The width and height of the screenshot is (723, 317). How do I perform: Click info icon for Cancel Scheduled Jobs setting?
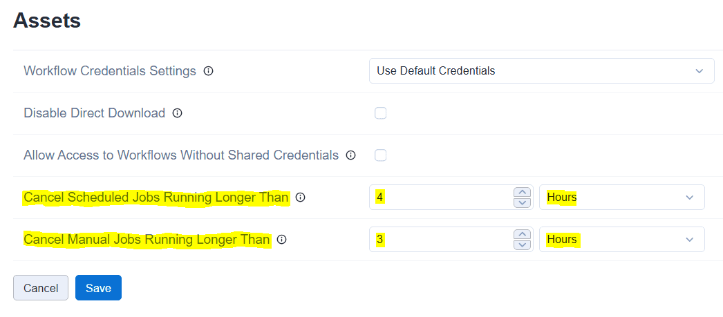click(300, 198)
